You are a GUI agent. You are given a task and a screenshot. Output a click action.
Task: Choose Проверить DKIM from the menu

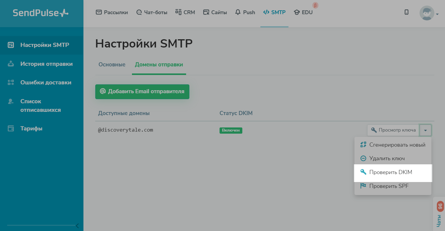tap(393, 172)
